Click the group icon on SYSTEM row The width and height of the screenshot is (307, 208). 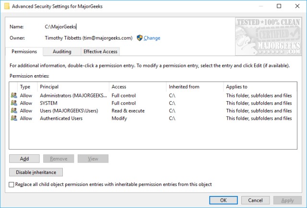click(14, 103)
